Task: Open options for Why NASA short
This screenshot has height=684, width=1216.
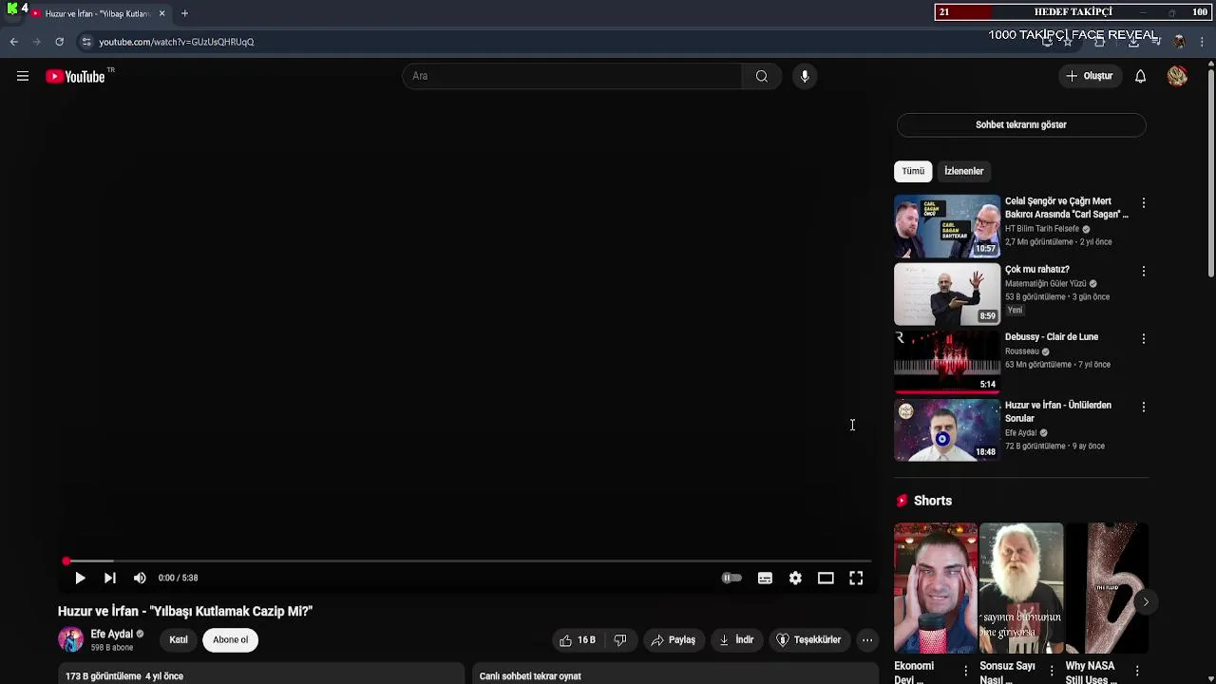Action: click(x=1137, y=672)
